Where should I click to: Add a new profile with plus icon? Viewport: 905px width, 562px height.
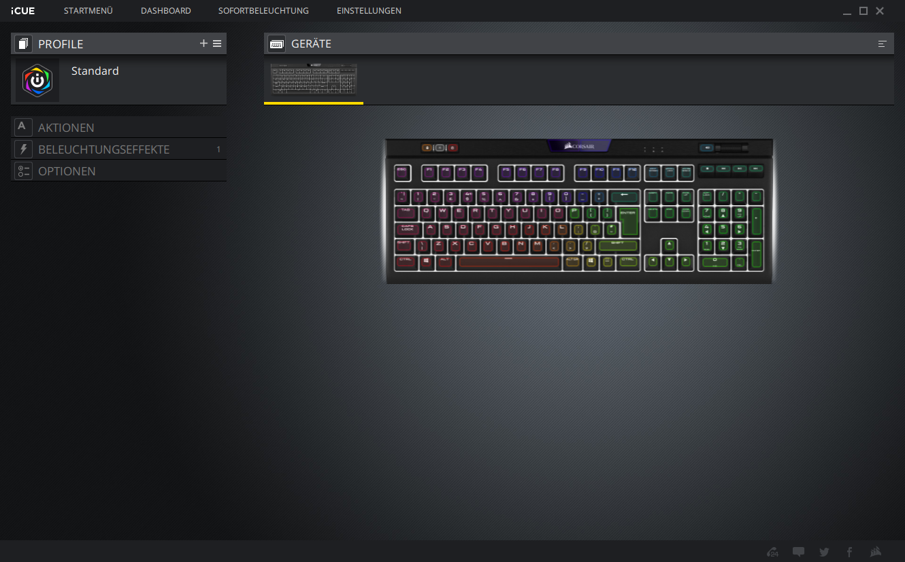click(x=203, y=43)
